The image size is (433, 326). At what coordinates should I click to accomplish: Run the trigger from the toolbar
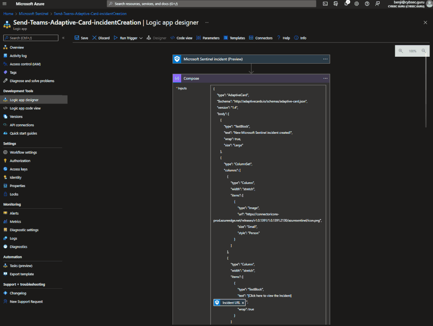(x=126, y=38)
